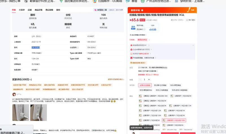Choose the 过载保护 4位分控2米 option
The image size is (226, 134).
181,96
